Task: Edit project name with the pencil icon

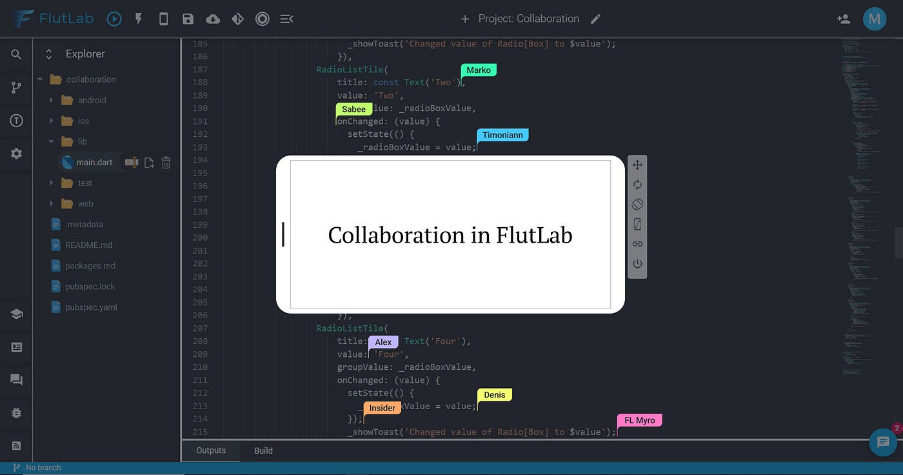Action: click(x=595, y=19)
